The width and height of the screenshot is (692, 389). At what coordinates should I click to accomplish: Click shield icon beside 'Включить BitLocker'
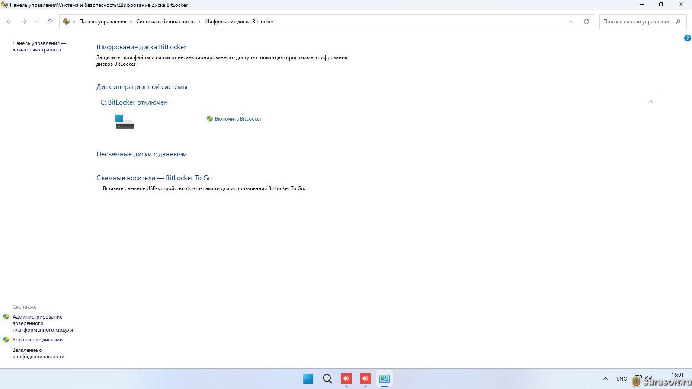point(210,119)
